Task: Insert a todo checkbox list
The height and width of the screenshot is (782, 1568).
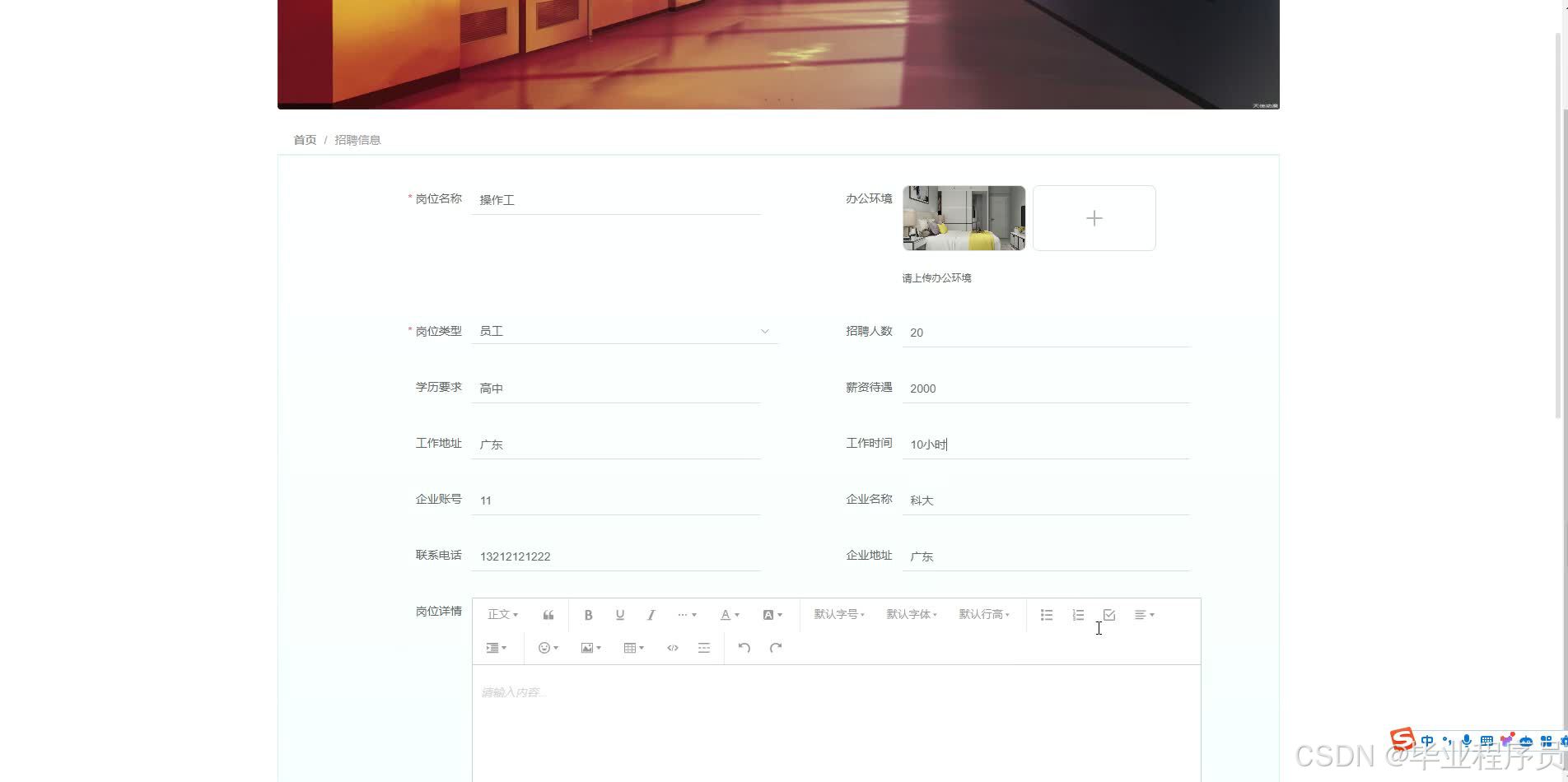Action: click(1109, 615)
